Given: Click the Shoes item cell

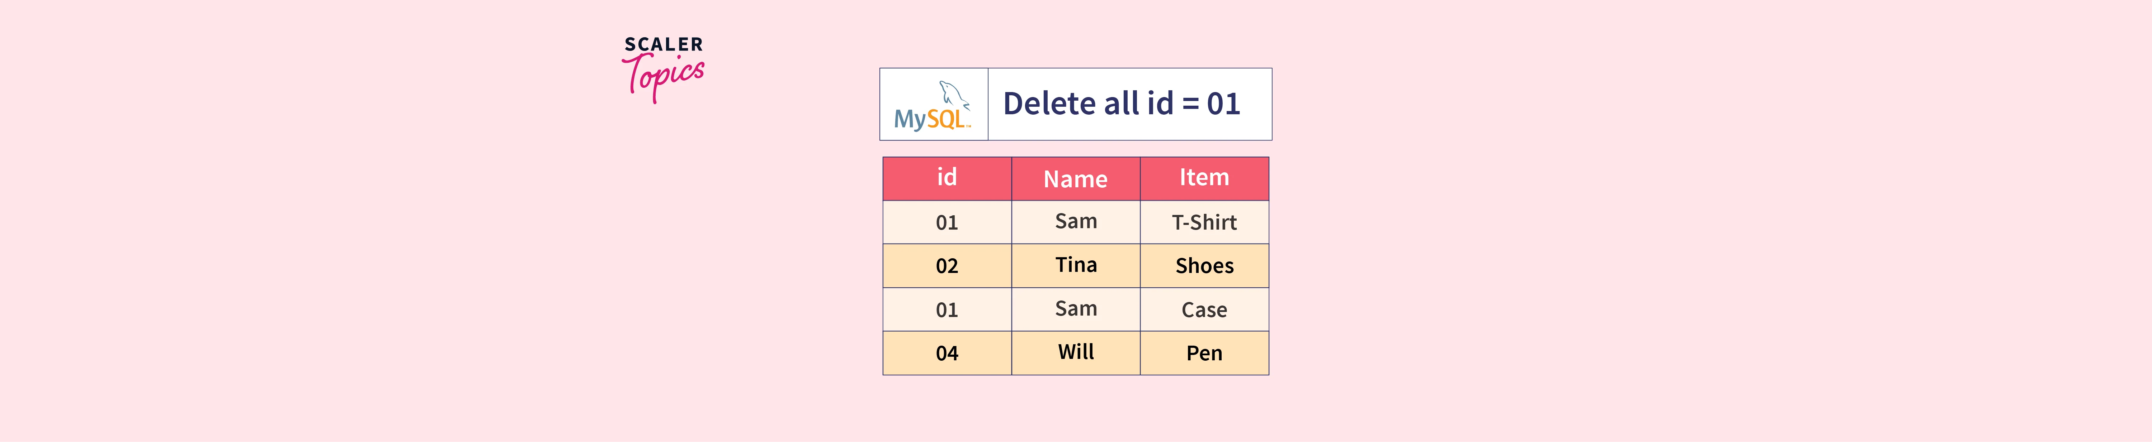Looking at the screenshot, I should coord(1204,266).
